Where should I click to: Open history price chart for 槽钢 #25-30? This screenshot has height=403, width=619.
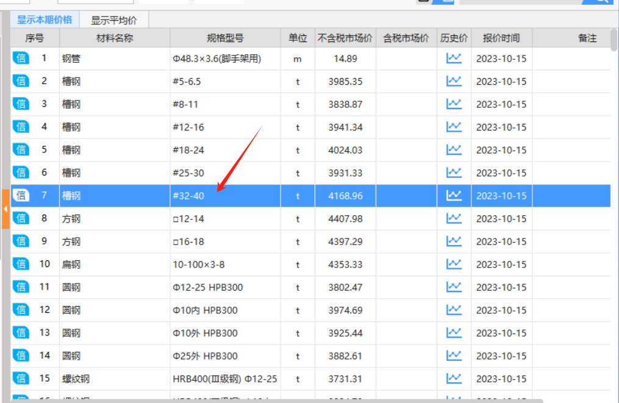(454, 173)
